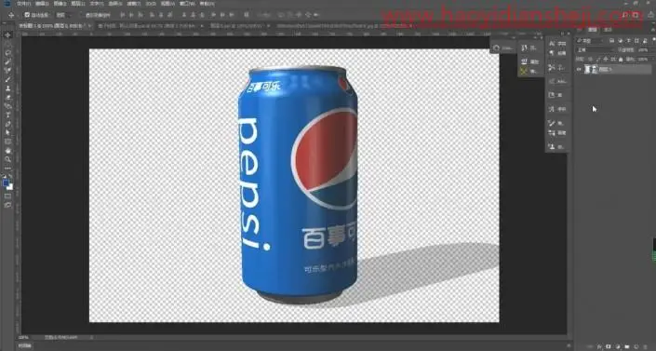Image resolution: width=656 pixels, height=351 pixels.
Task: Change screen mode at toolbox bottom
Action: pyautogui.click(x=7, y=205)
